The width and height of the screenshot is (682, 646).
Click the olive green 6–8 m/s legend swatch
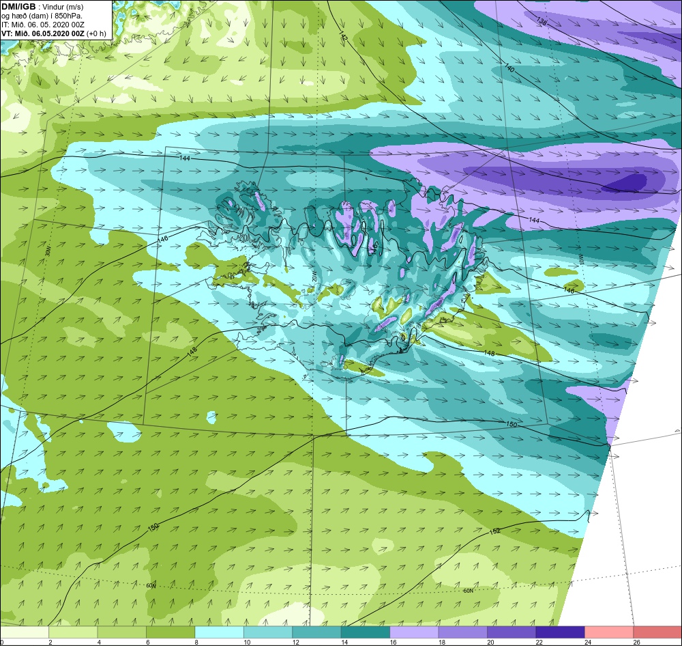click(170, 632)
